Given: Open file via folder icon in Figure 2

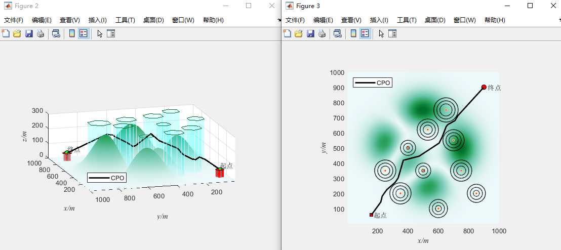Looking at the screenshot, I should 17,34.
